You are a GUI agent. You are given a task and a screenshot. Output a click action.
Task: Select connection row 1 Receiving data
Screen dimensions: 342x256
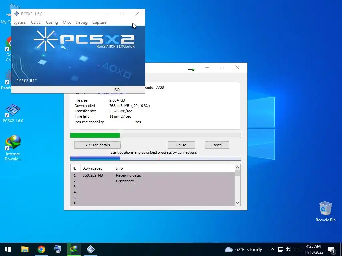tap(153, 175)
